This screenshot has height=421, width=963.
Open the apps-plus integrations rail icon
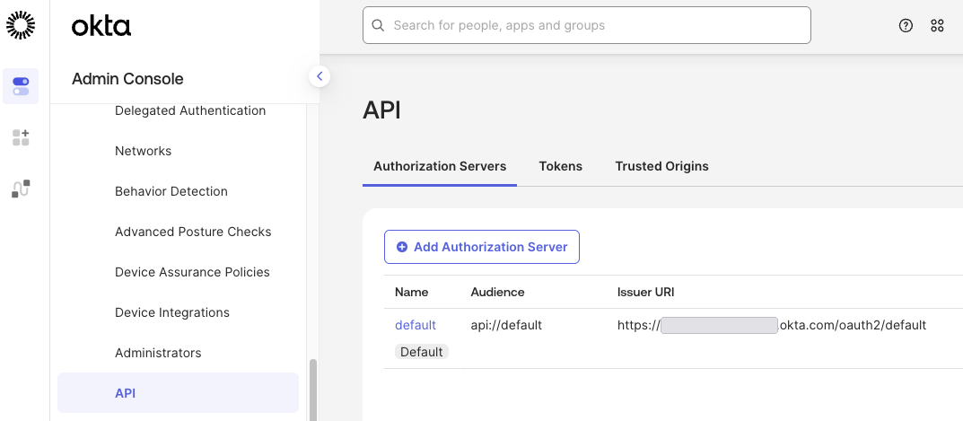point(21,137)
